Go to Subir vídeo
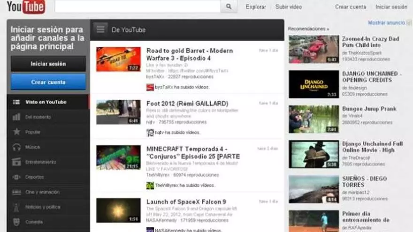413x232 pixels. click(x=288, y=7)
